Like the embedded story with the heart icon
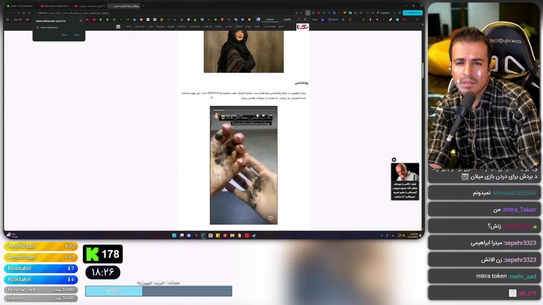Screen dimensions: 543x305 (270, 218)
